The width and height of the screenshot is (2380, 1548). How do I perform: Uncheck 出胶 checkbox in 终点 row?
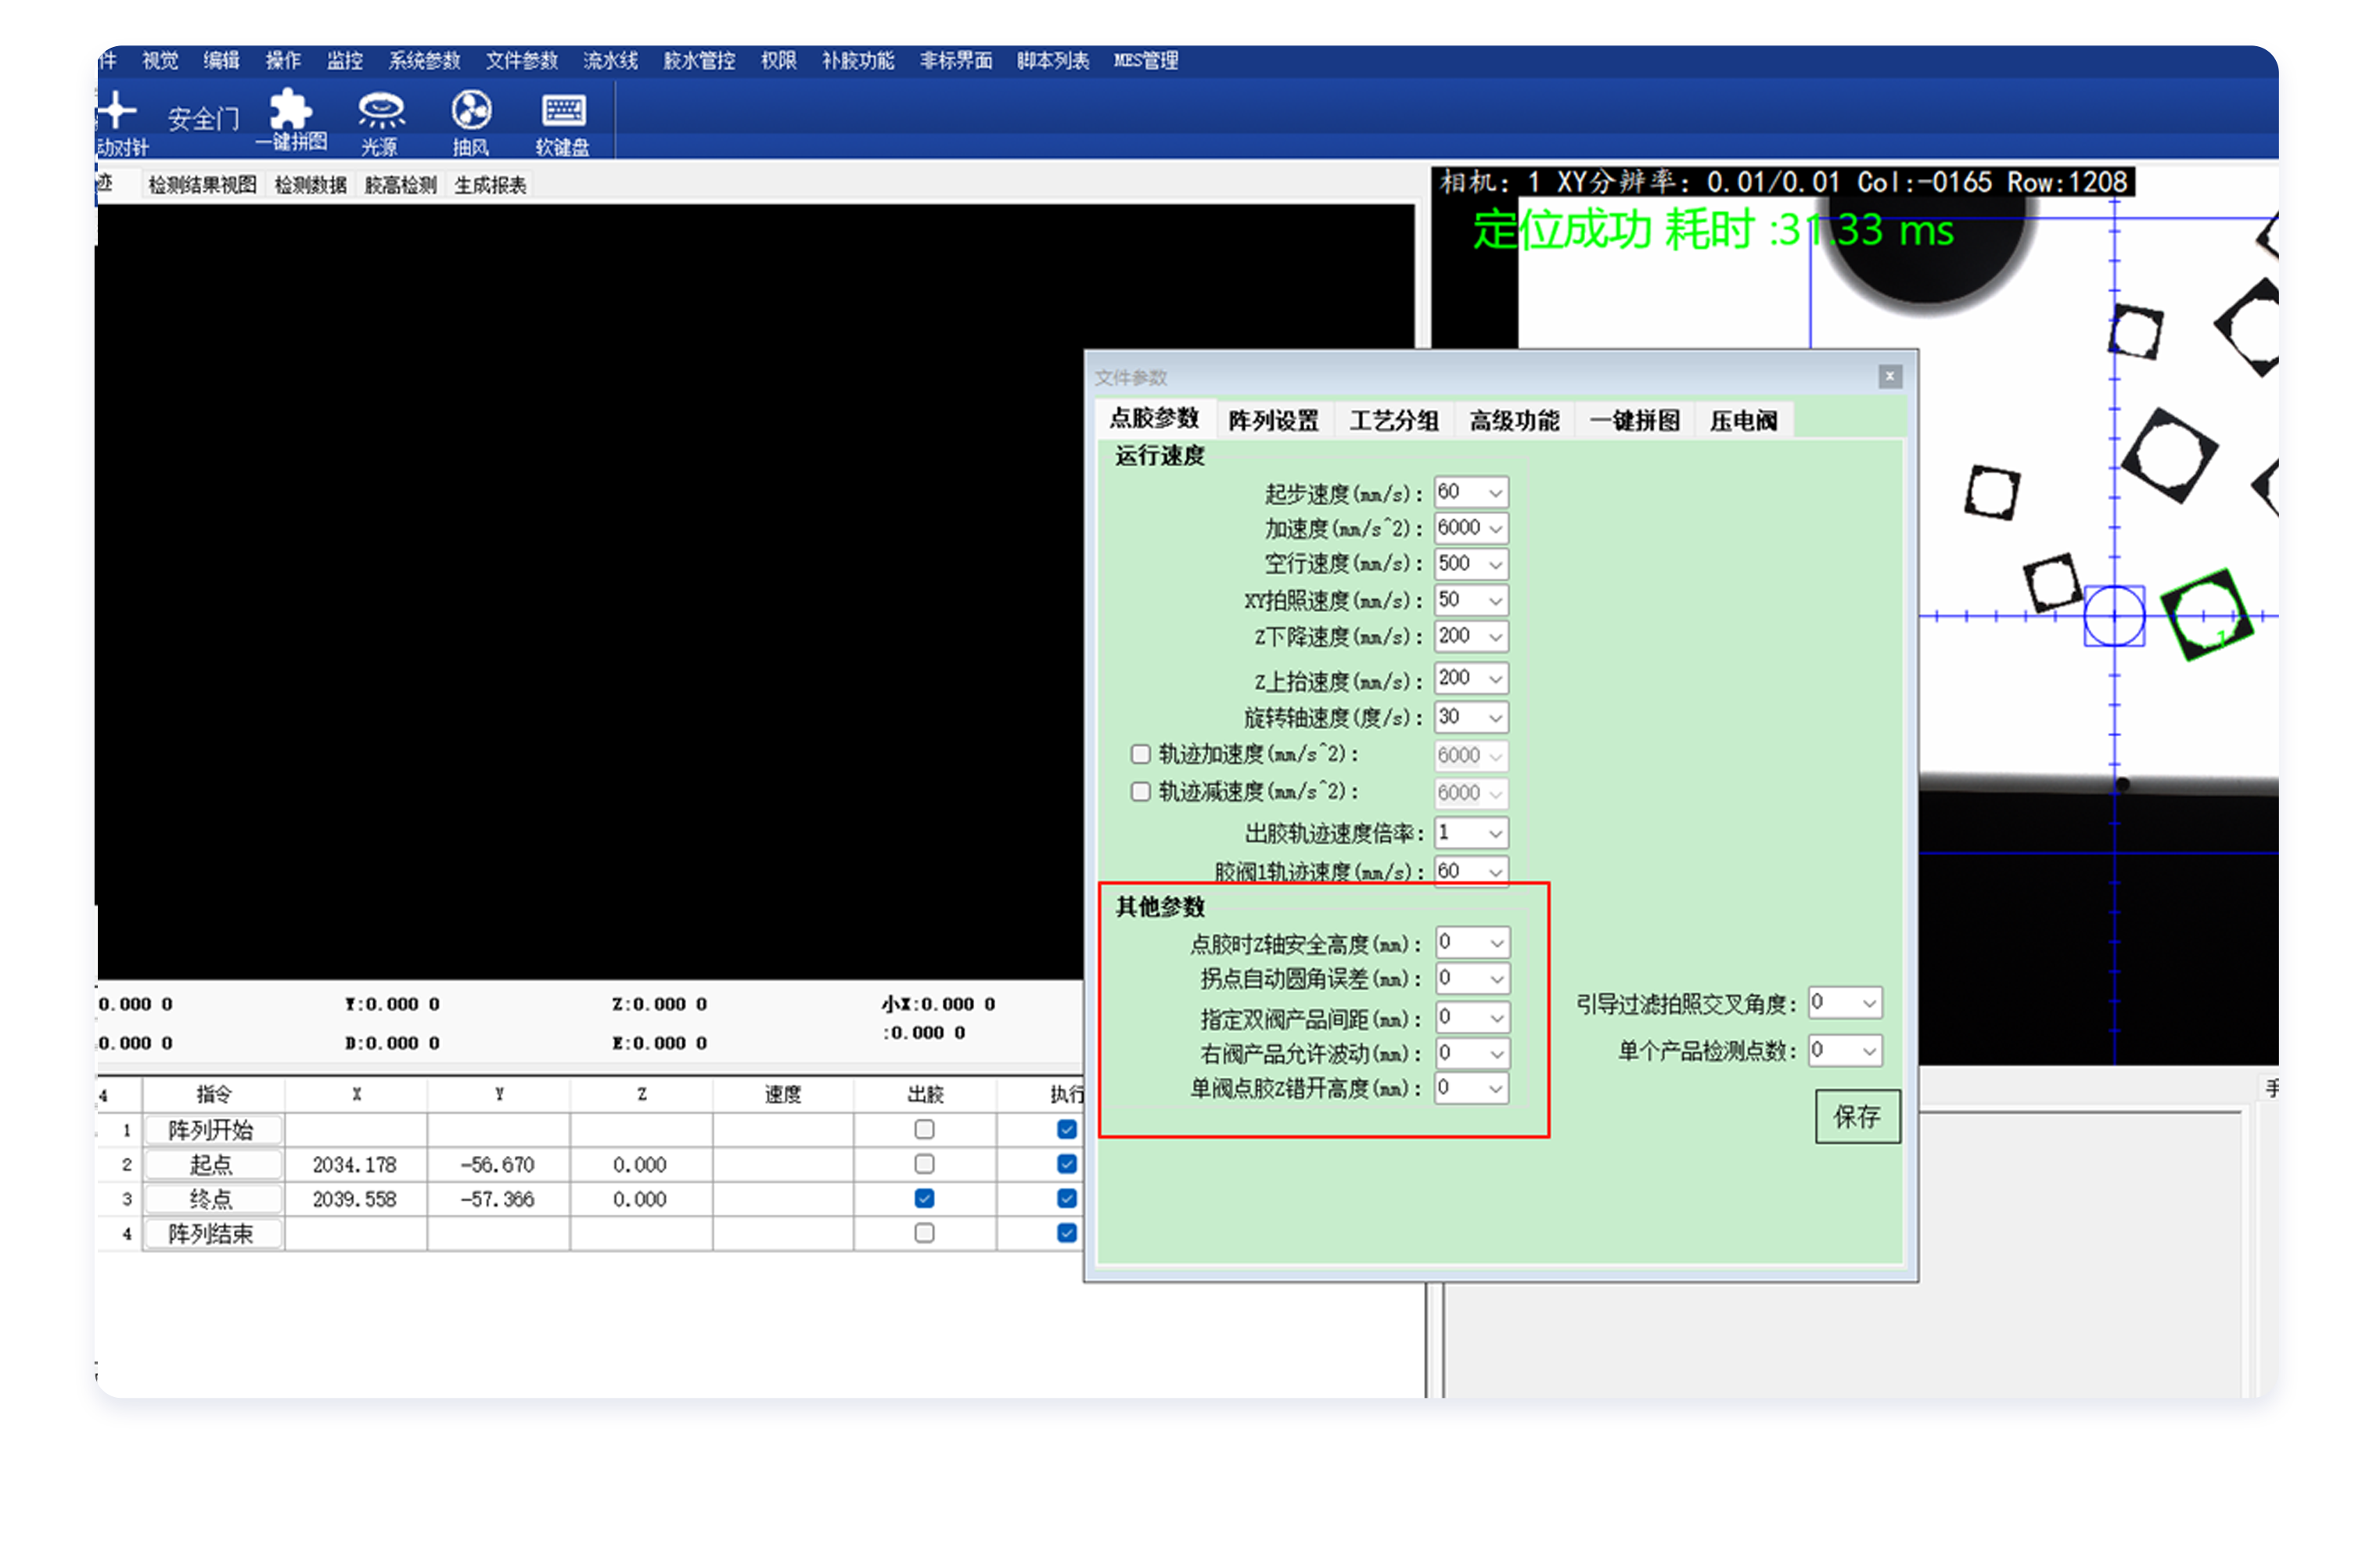(x=924, y=1198)
